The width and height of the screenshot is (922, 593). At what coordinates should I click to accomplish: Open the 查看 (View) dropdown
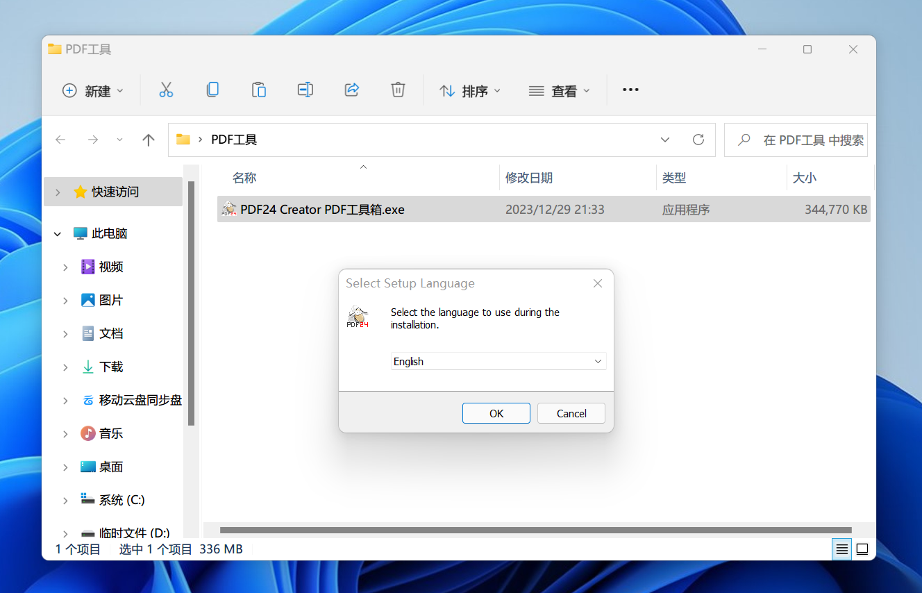point(560,91)
